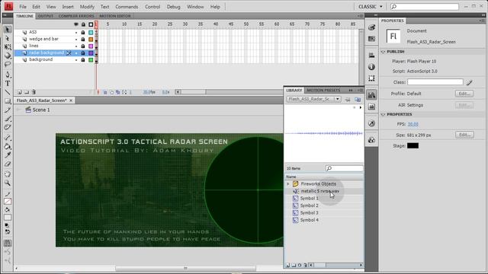Open the Commands menu

127,7
